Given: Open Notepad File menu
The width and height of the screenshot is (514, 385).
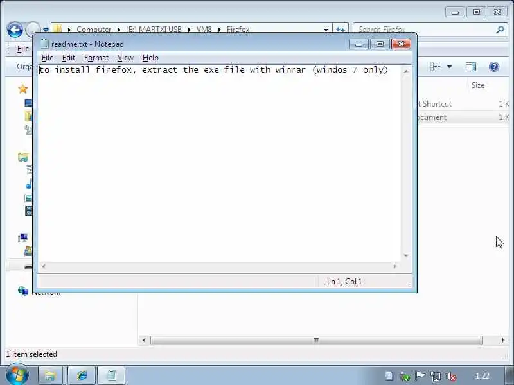Looking at the screenshot, I should pos(48,58).
